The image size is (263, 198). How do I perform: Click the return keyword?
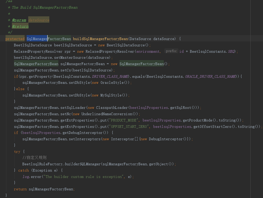pyautogui.click(x=20, y=189)
